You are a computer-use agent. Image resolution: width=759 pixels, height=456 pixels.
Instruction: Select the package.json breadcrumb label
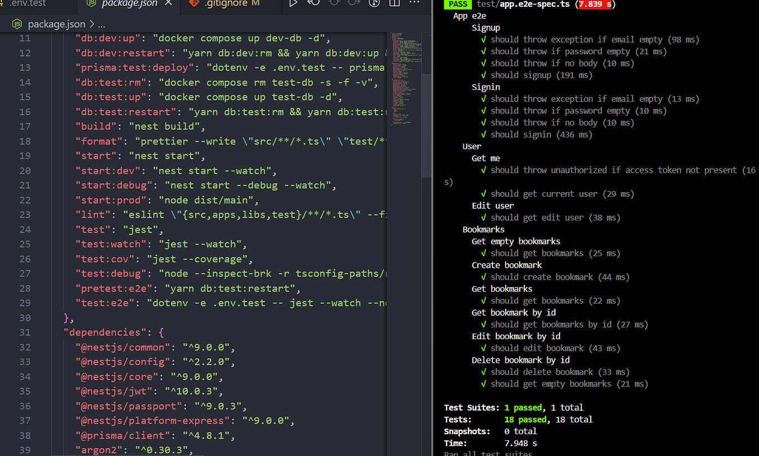coord(56,23)
